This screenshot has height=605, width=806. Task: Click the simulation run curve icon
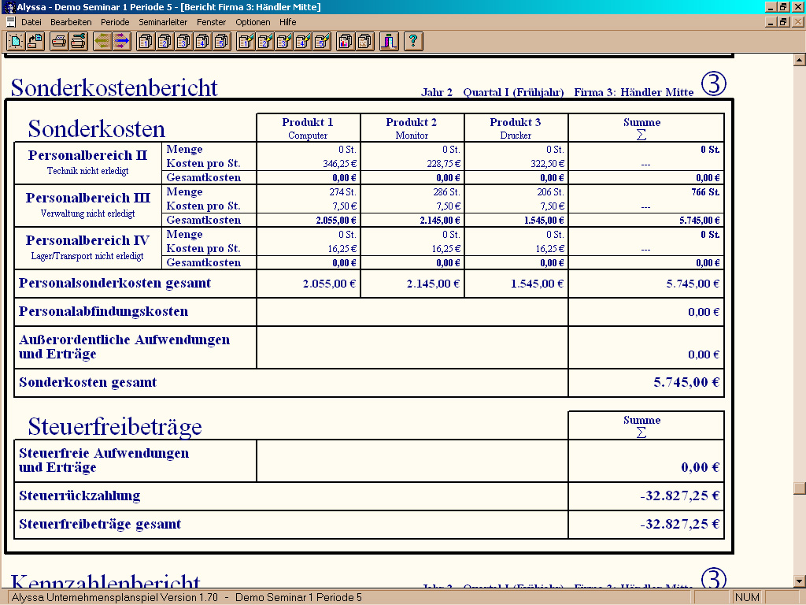(x=389, y=41)
